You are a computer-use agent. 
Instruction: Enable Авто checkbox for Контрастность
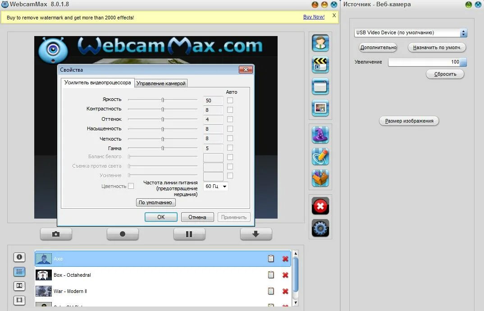click(x=230, y=110)
